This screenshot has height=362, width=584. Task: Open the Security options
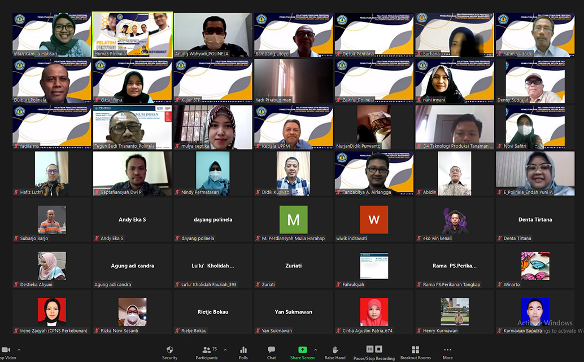169,350
